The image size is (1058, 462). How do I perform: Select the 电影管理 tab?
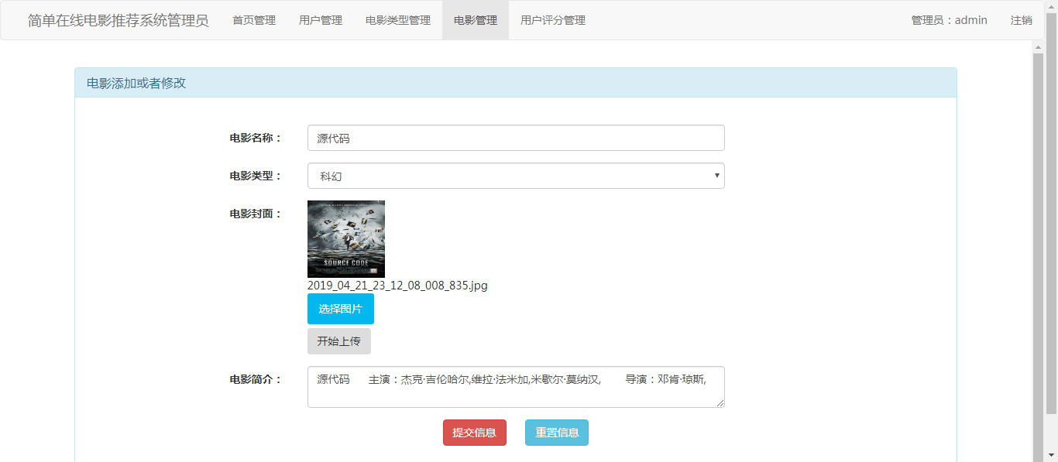475,20
